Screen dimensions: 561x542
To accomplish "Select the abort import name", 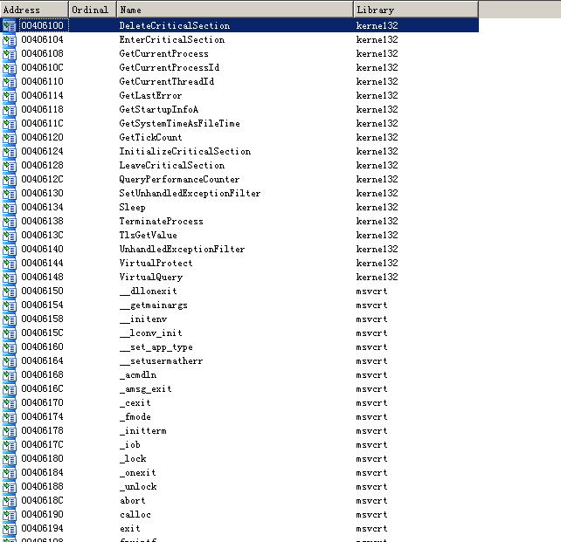I will (x=133, y=501).
